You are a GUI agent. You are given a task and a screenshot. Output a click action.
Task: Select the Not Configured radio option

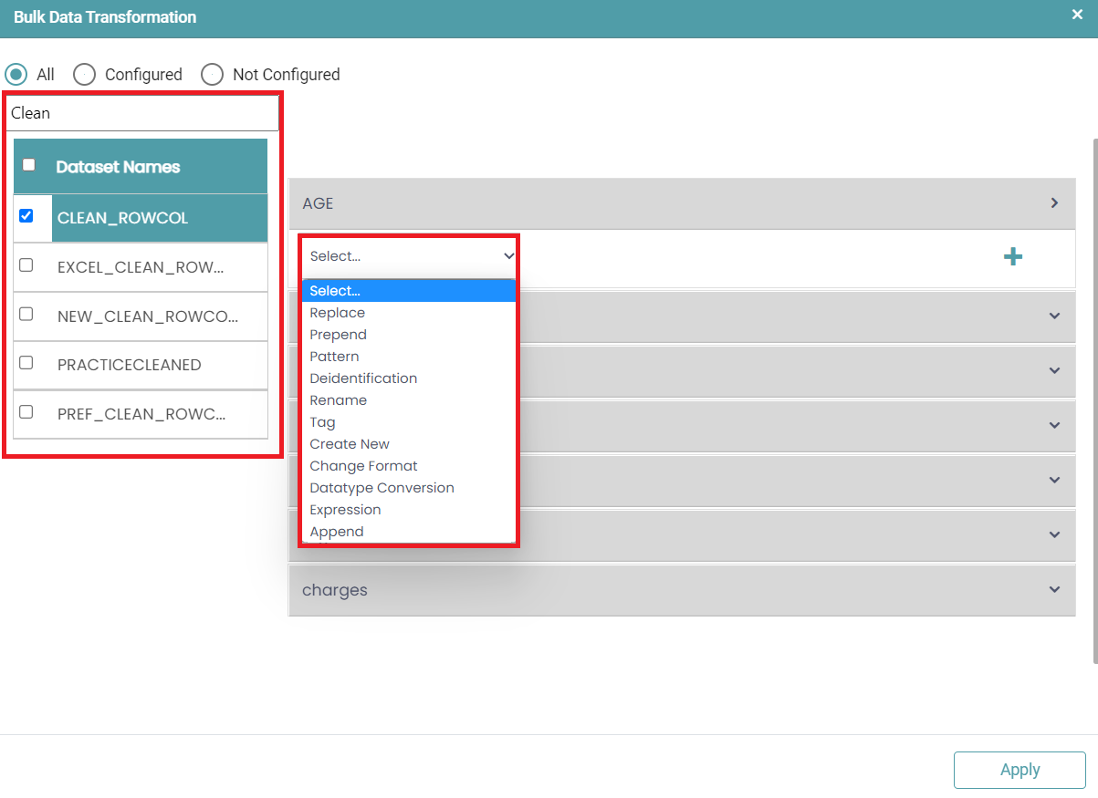(213, 75)
